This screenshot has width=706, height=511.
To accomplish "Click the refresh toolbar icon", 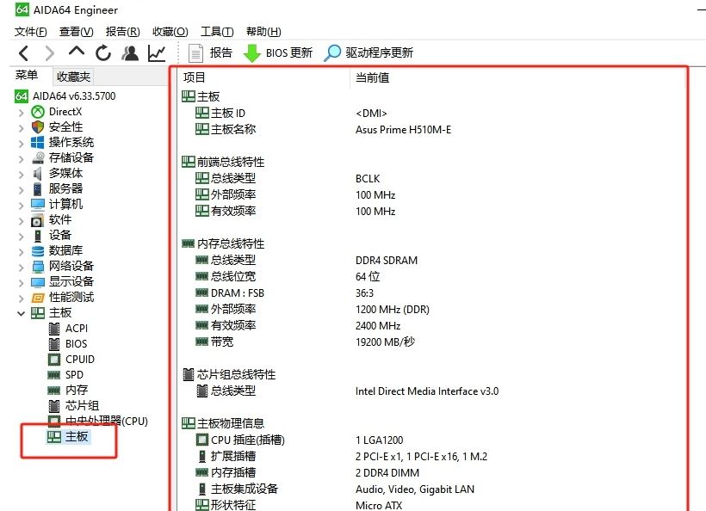I will [x=103, y=53].
